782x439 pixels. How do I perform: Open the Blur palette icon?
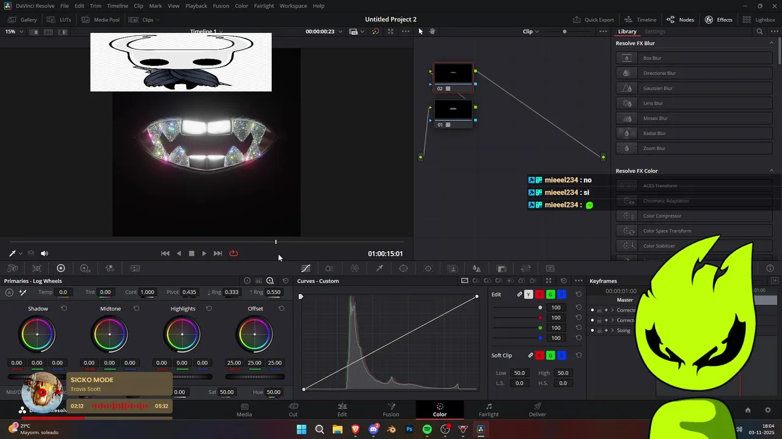(477, 268)
